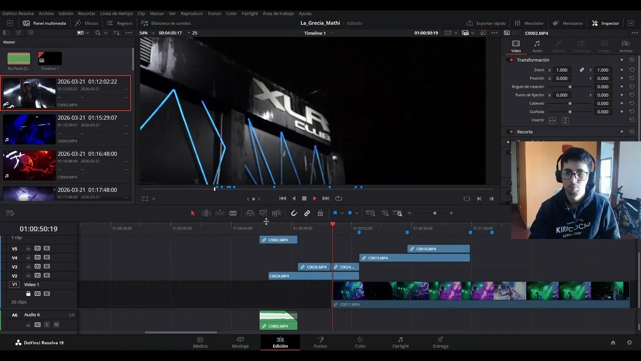Click the play in reverse button
The width and height of the screenshot is (641, 361).
pos(293,199)
